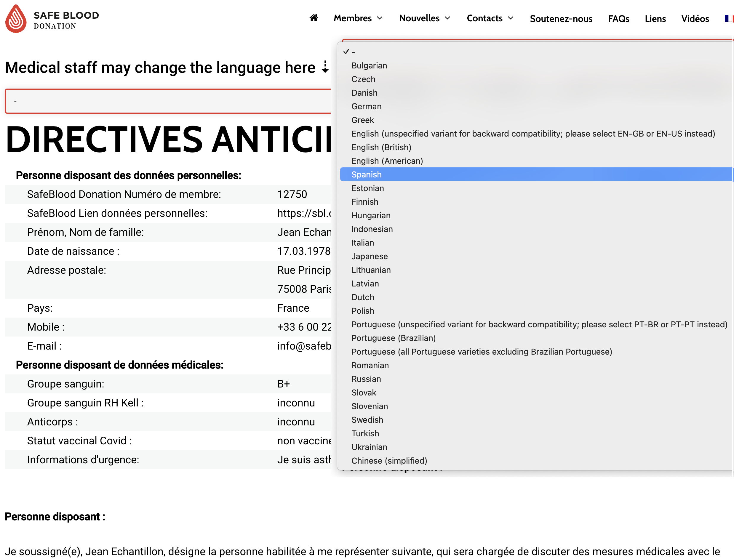734x559 pixels.
Task: Pick German from the language list
Action: pos(366,106)
